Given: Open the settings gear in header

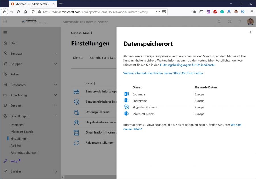Looking at the screenshot, I should 229,21.
